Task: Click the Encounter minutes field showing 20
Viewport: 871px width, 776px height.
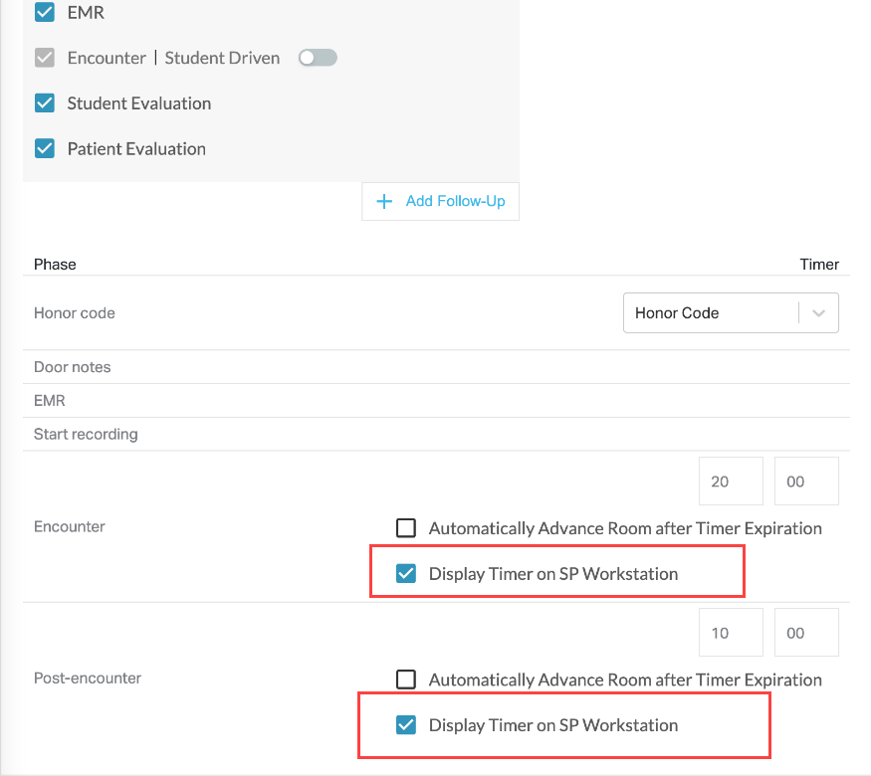Action: [731, 481]
